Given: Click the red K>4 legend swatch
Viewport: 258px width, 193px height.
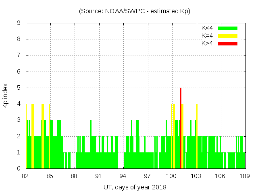Looking at the screenshot, I should 228,43.
